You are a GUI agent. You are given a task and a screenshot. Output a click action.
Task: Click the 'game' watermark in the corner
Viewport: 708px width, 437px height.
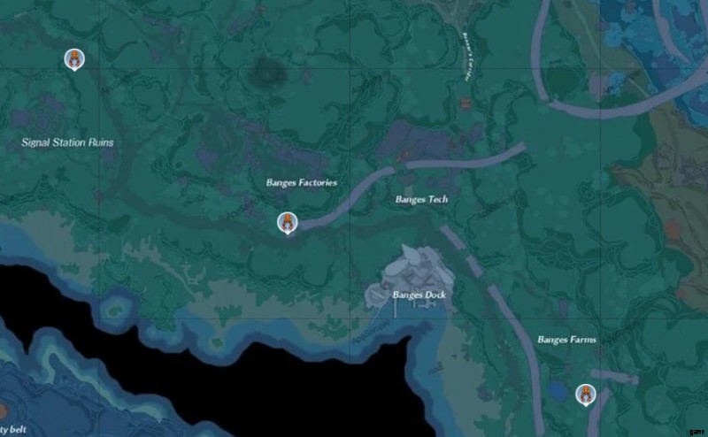click(696, 433)
